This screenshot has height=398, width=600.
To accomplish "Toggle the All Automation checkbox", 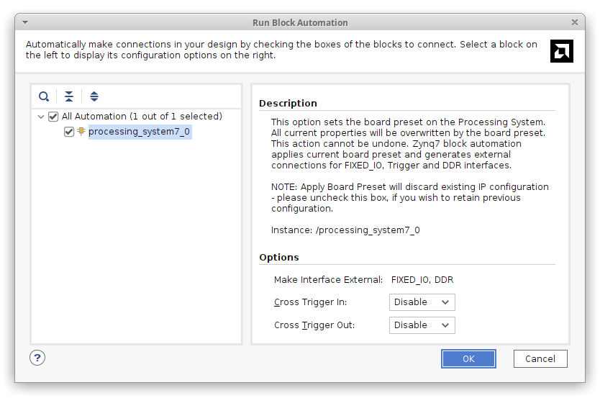I will click(53, 117).
